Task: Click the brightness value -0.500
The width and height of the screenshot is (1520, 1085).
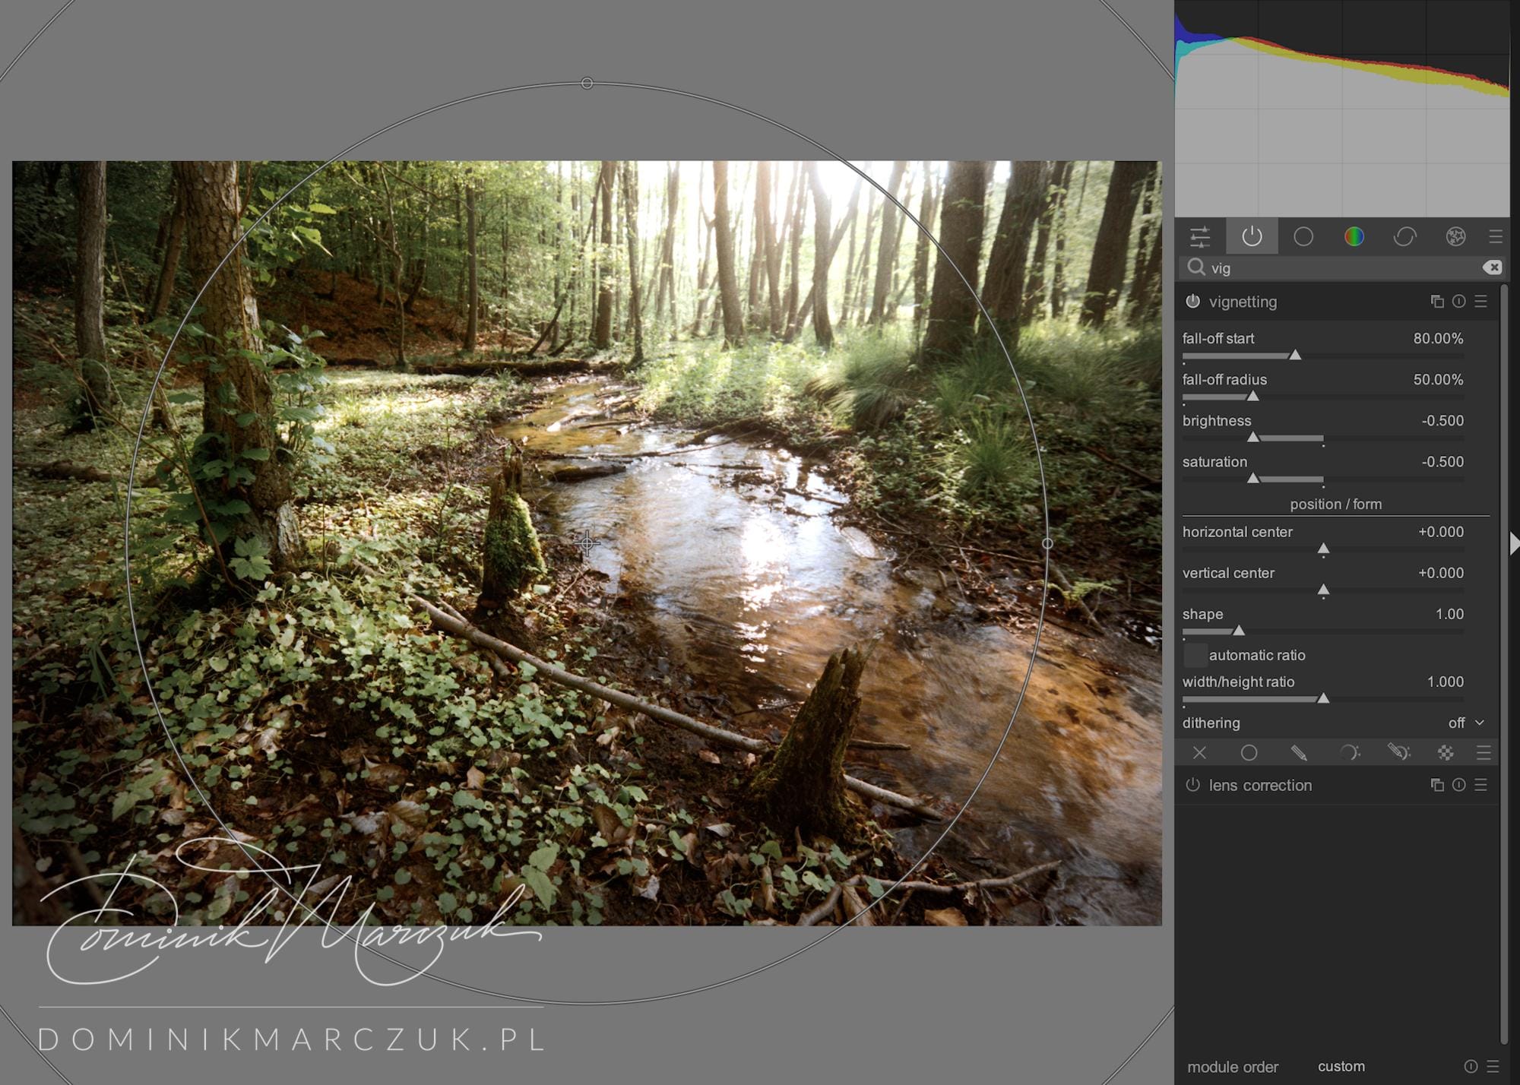Action: click(1442, 421)
